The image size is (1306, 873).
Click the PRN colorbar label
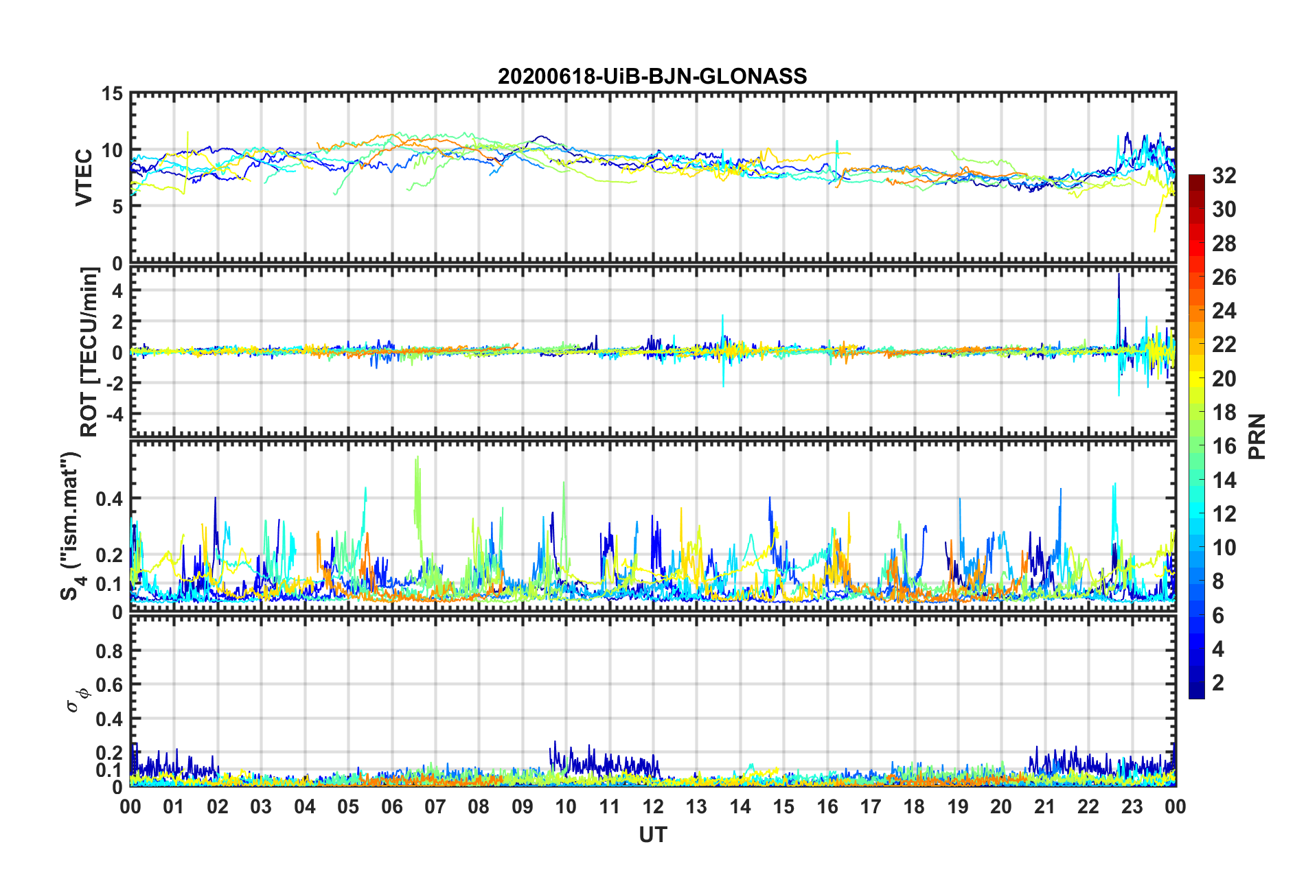[x=1257, y=436]
